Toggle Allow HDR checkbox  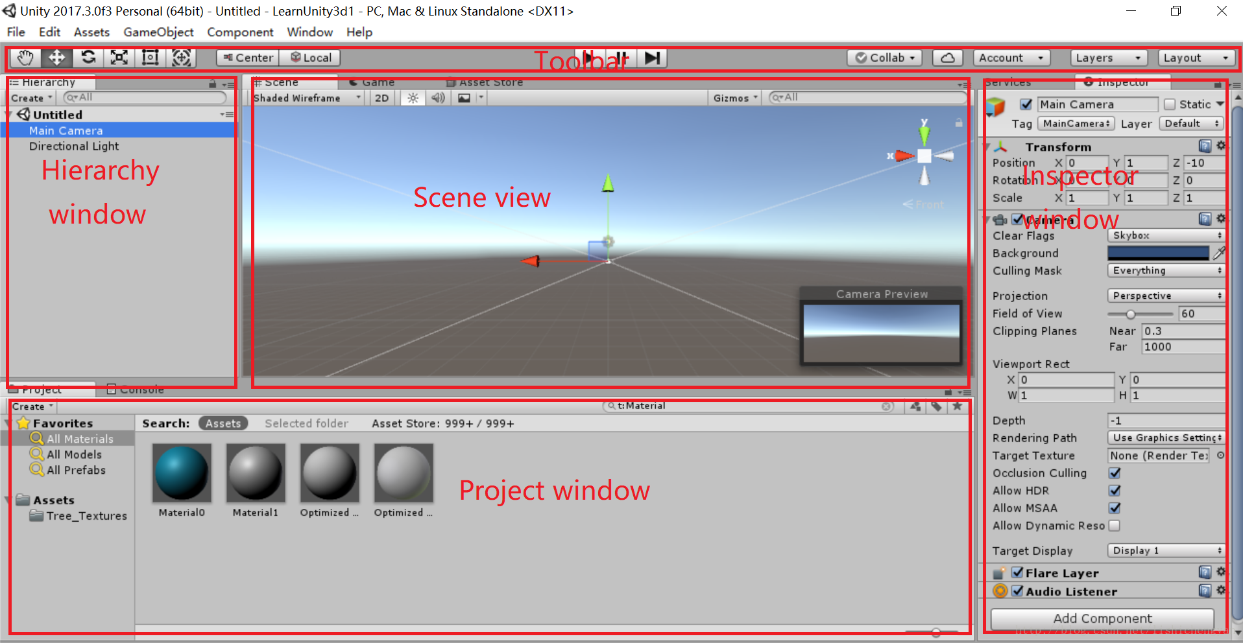pyautogui.click(x=1115, y=491)
